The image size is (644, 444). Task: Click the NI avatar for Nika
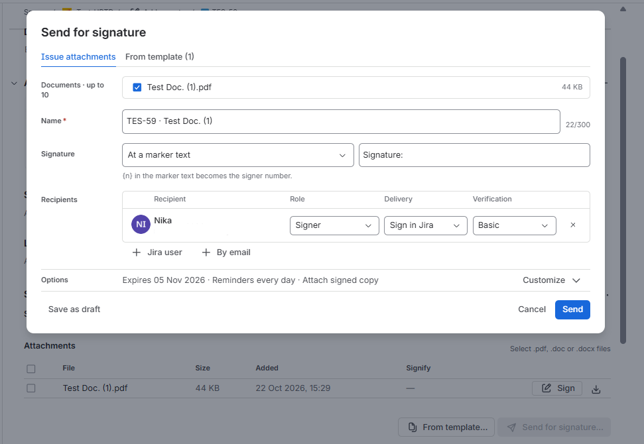coord(141,225)
